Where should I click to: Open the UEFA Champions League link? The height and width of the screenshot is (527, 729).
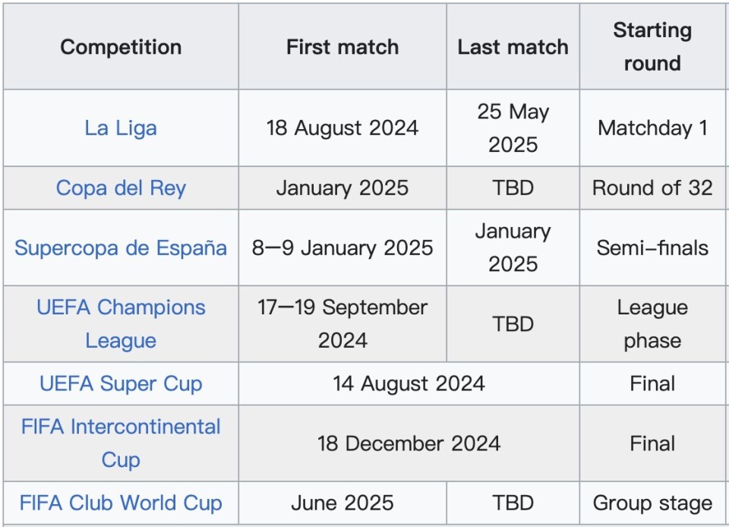[x=121, y=323]
